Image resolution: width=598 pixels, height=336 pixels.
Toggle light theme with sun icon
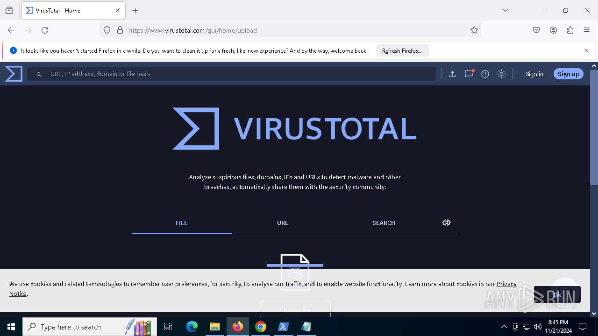coord(501,74)
